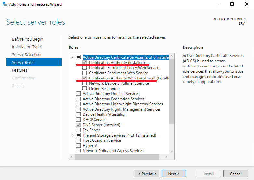Check the Fax Server role
The image size is (254, 180).
click(78, 130)
